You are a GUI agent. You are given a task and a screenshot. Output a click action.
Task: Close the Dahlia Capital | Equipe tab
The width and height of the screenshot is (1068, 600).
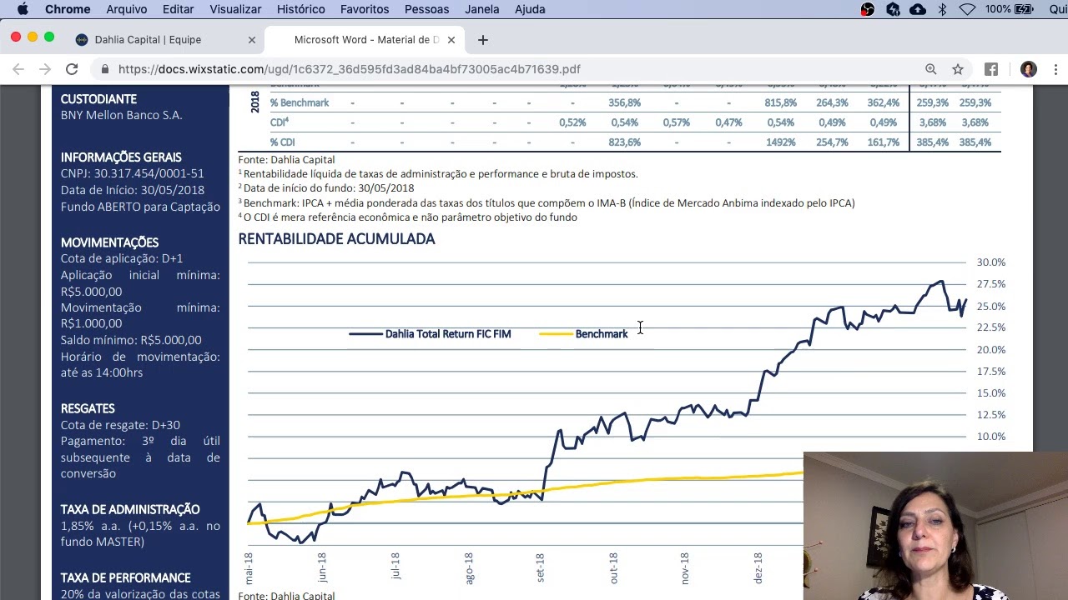pyautogui.click(x=252, y=40)
